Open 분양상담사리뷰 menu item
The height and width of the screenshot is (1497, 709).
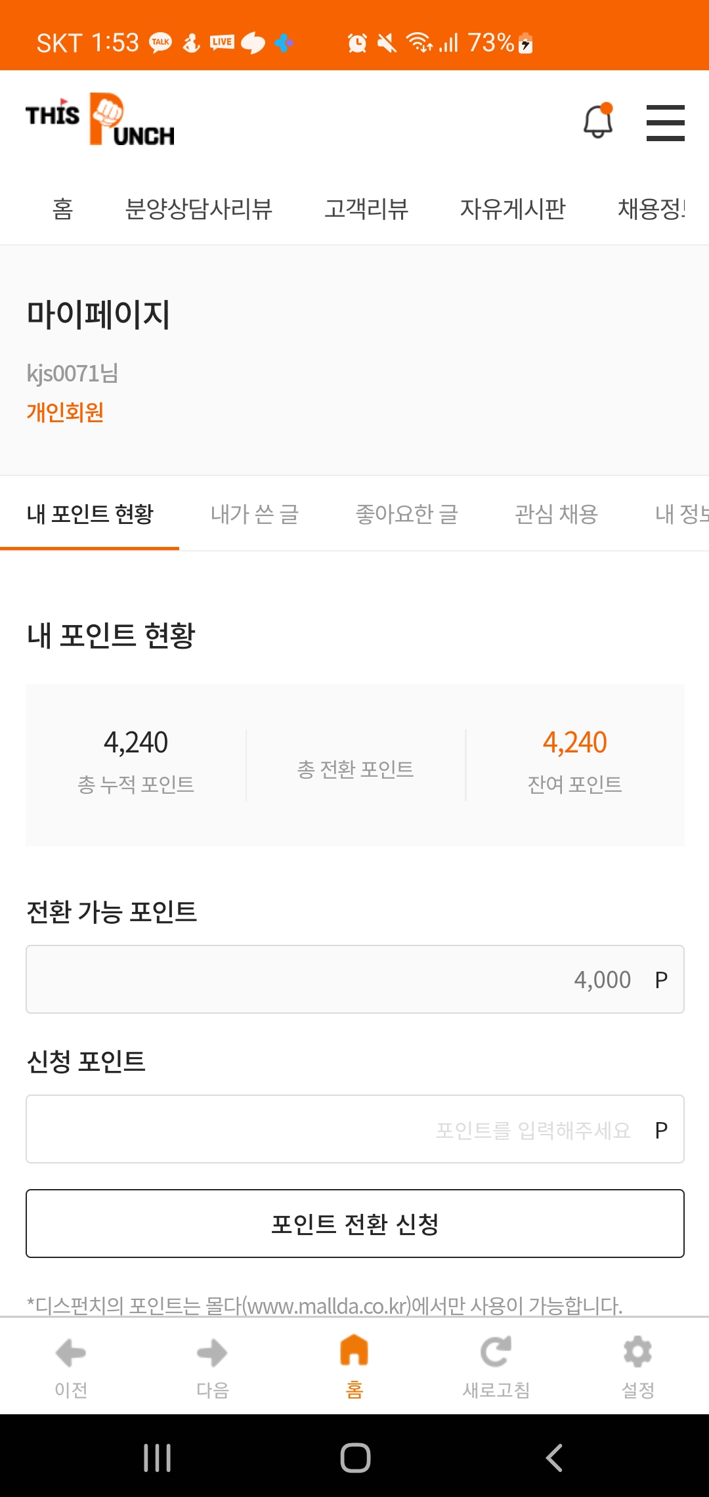pos(198,209)
